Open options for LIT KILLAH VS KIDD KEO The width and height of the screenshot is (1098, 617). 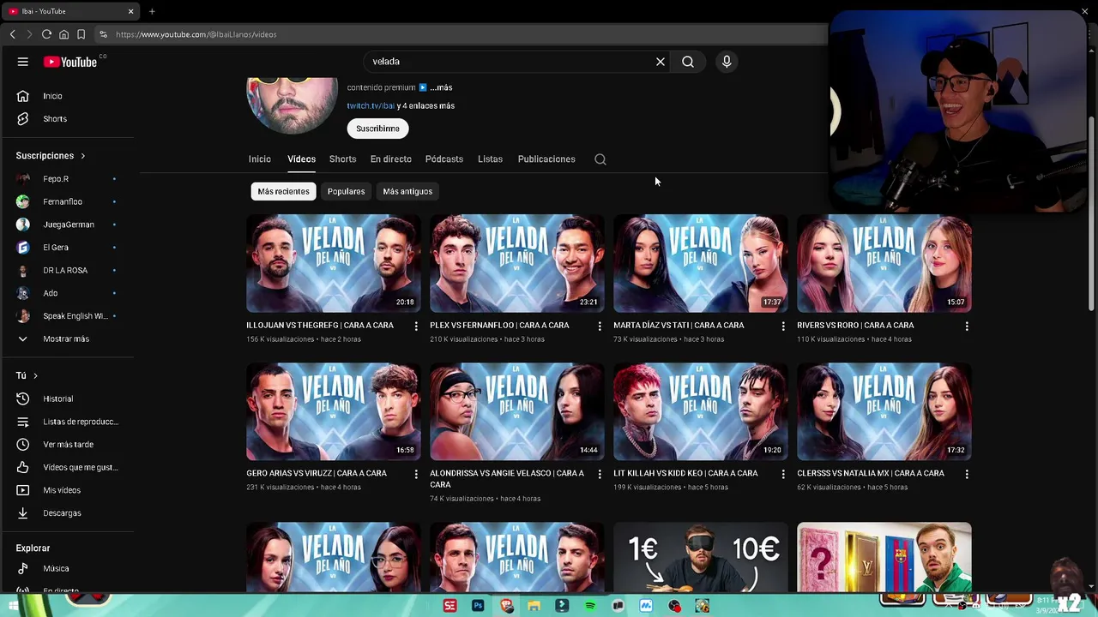pyautogui.click(x=783, y=474)
